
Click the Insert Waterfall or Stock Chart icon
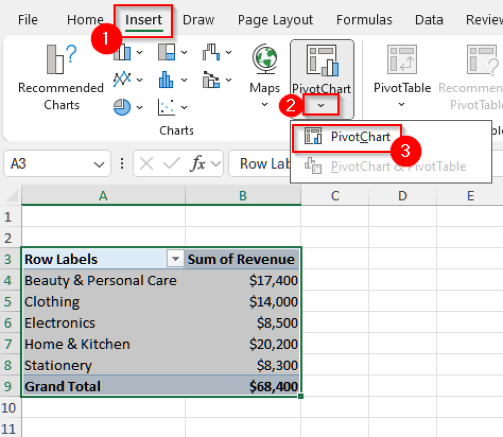pos(211,52)
